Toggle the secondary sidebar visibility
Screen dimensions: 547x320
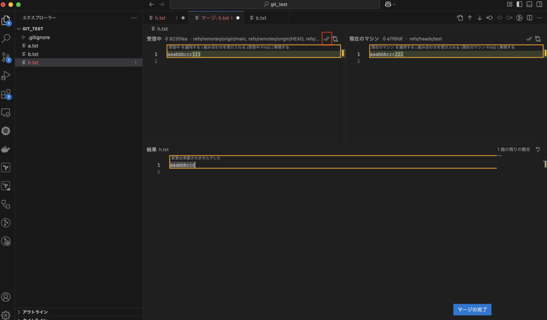point(540,4)
